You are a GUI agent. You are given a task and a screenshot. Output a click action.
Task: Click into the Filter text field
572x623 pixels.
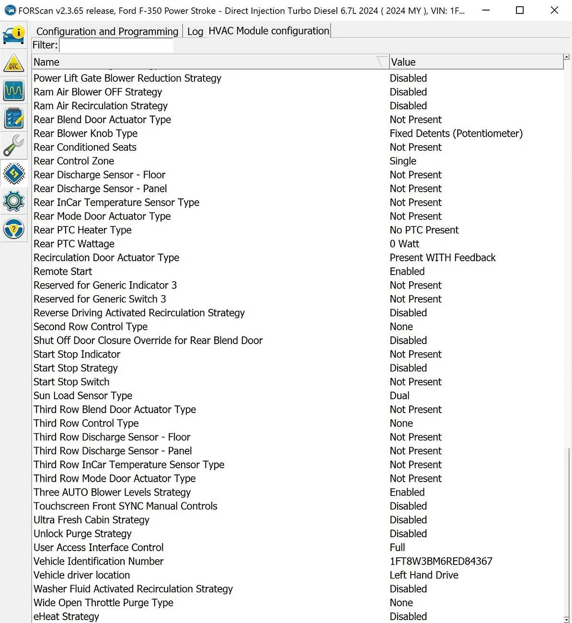pyautogui.click(x=116, y=46)
